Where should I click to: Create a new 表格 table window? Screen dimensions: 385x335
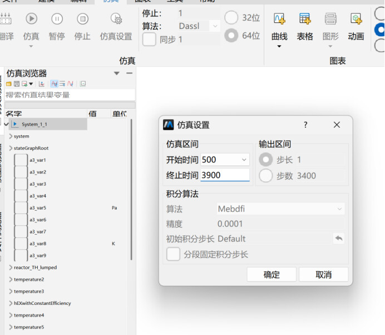(x=305, y=19)
